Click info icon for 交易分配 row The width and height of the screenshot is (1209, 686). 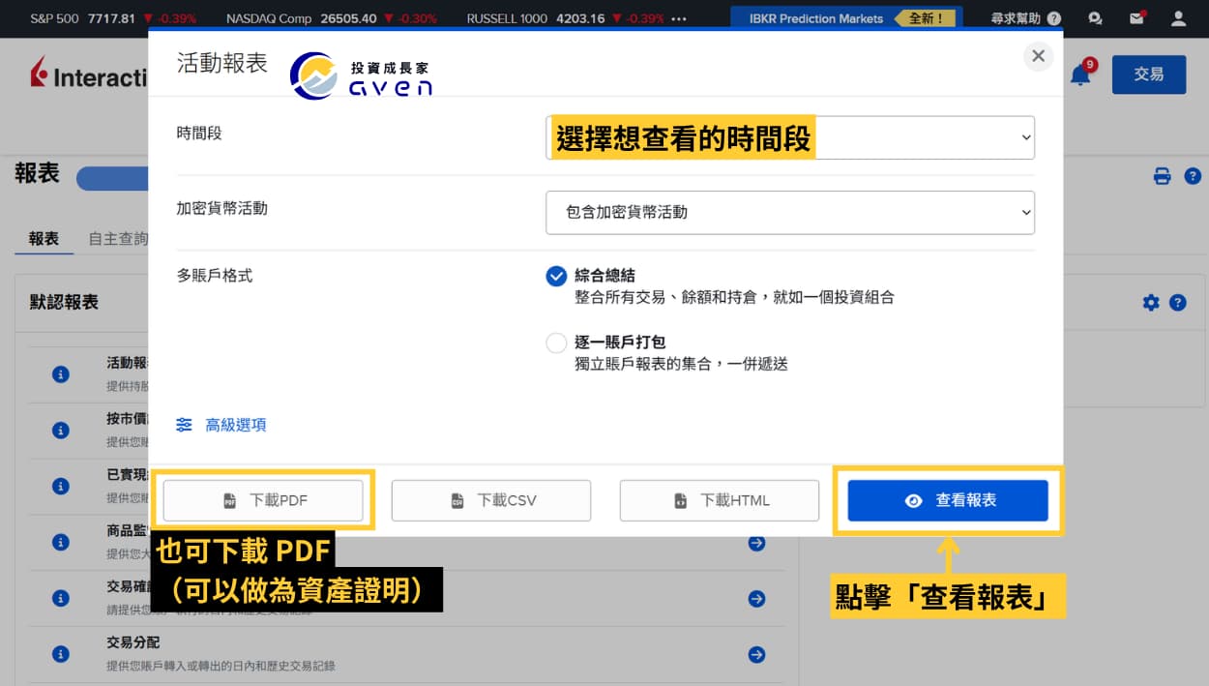point(60,654)
